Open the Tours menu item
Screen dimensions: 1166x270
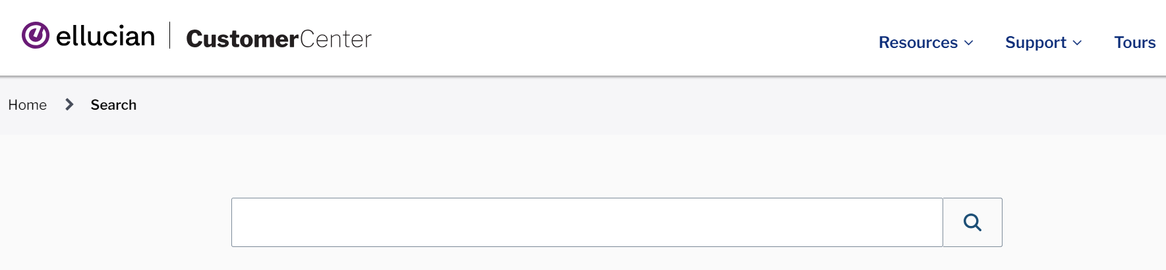1134,43
